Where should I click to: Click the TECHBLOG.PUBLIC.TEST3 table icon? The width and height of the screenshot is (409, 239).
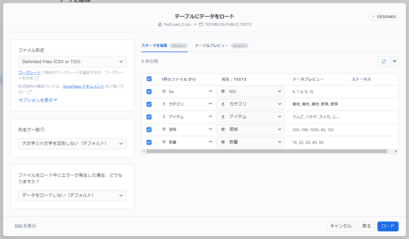coord(201,25)
